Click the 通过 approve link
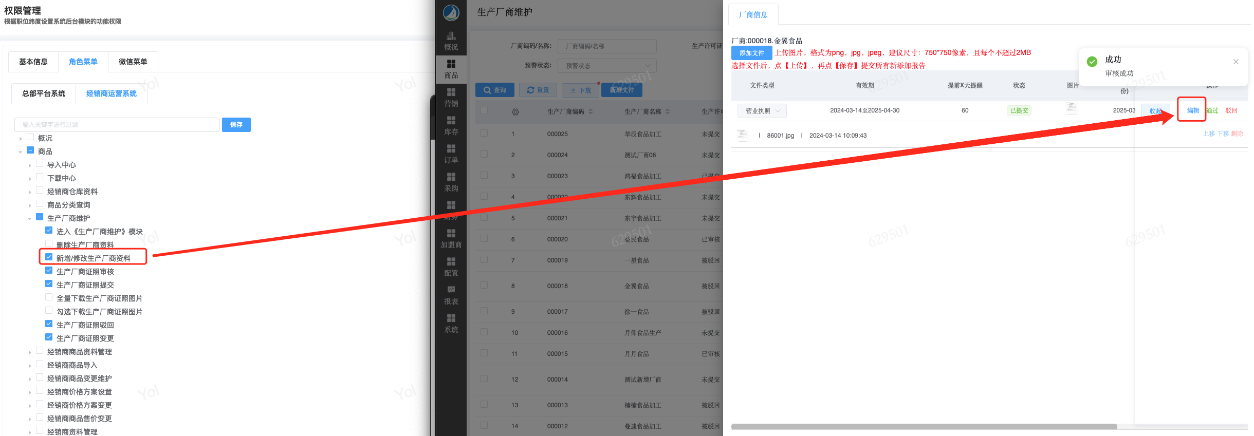The height and width of the screenshot is (436, 1254). coord(1212,110)
